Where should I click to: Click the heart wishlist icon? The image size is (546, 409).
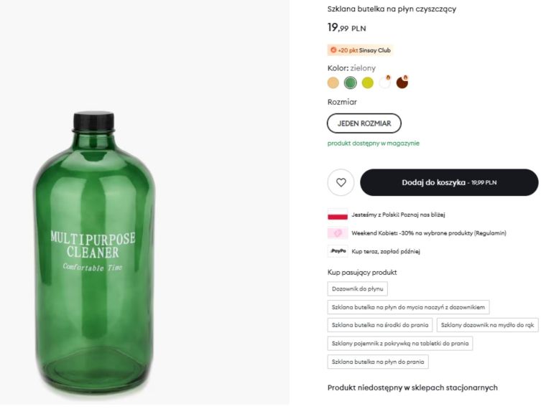pos(341,182)
